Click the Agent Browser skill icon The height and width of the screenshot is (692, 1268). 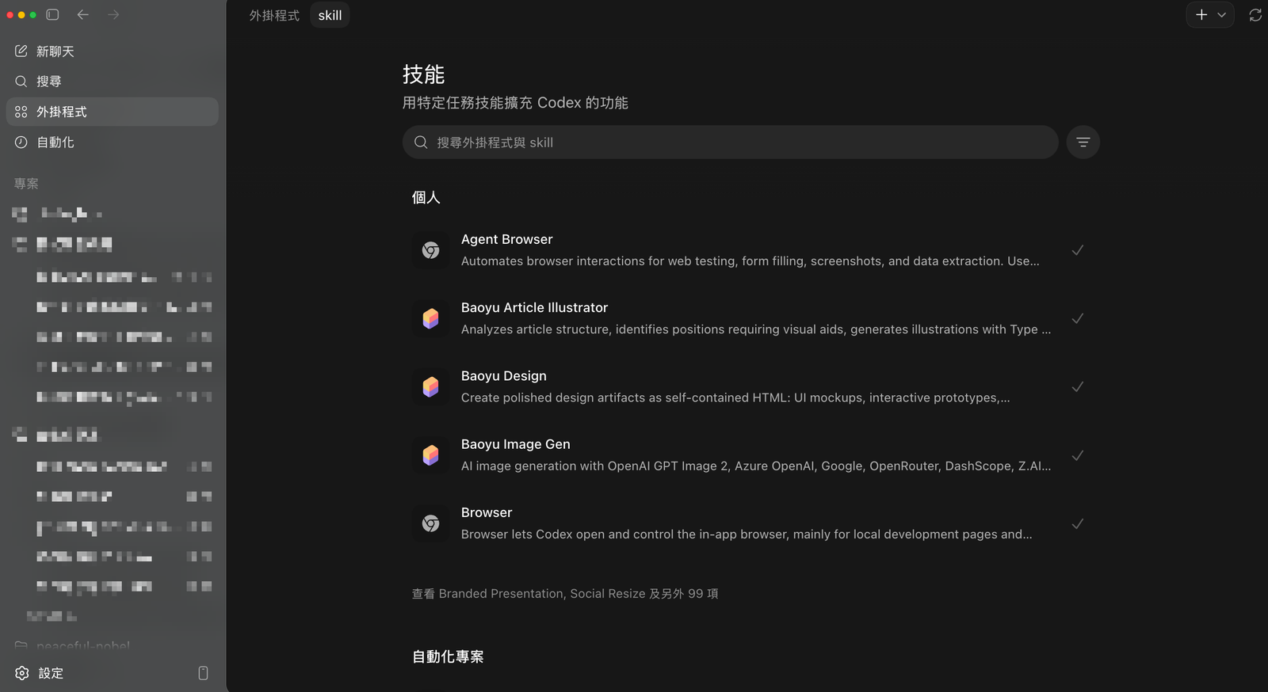[431, 250]
